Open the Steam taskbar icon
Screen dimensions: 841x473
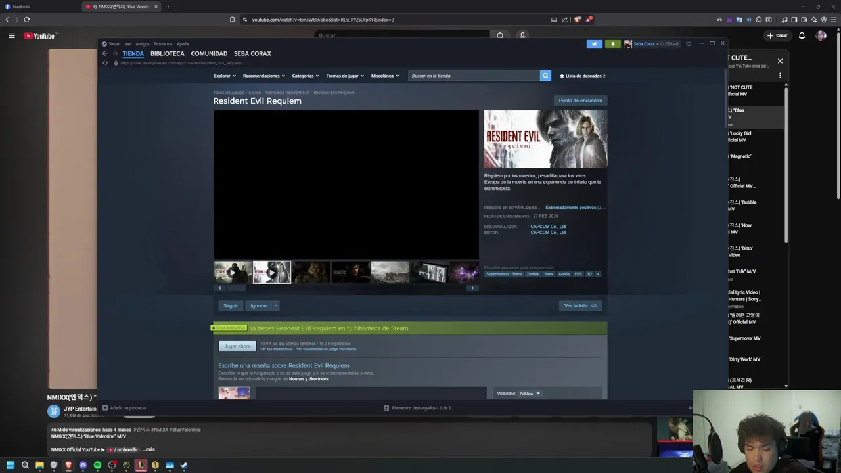184,465
